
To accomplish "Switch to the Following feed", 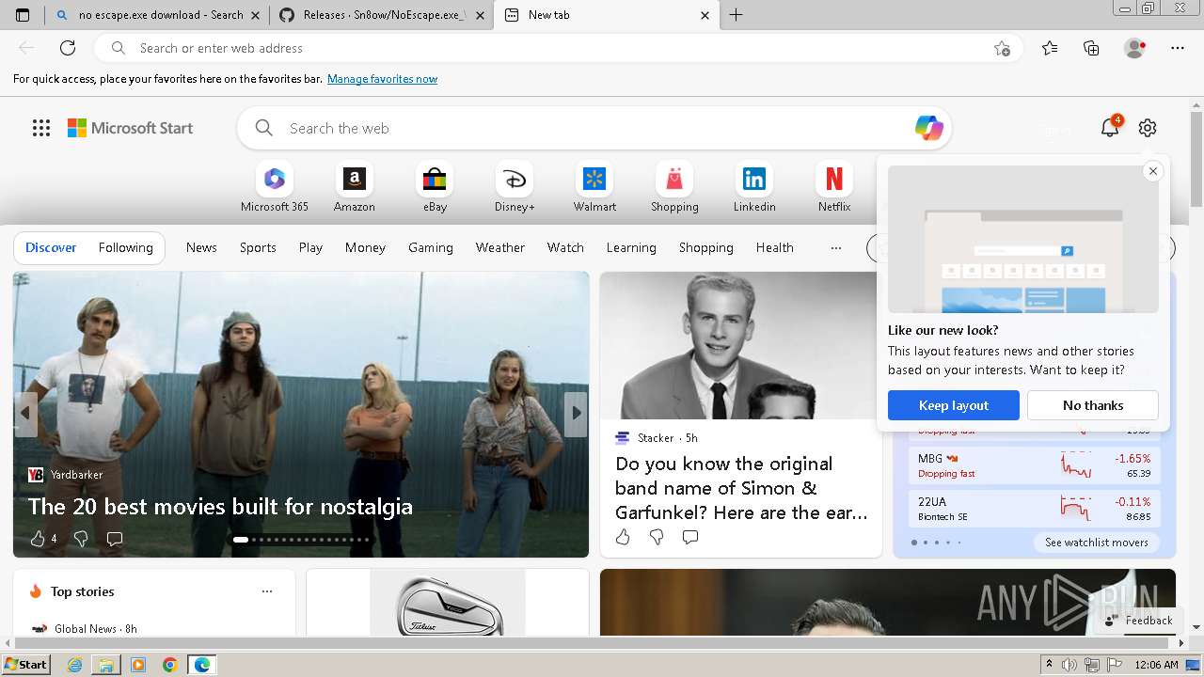I will (125, 247).
